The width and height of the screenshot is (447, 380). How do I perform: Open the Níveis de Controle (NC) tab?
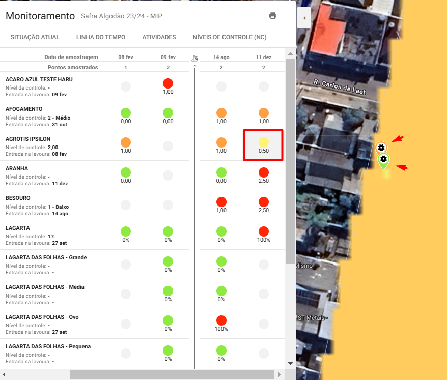(229, 37)
